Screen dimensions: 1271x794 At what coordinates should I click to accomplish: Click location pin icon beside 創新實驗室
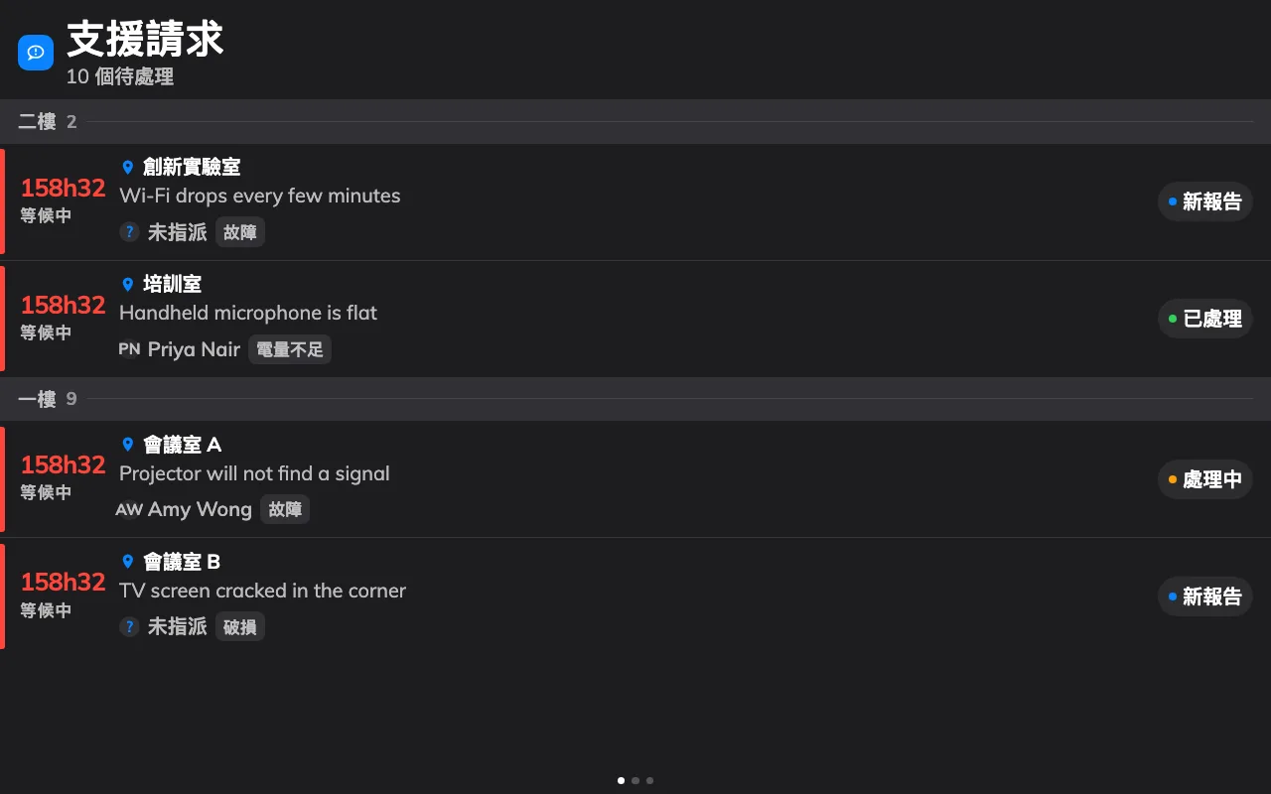coord(127,168)
